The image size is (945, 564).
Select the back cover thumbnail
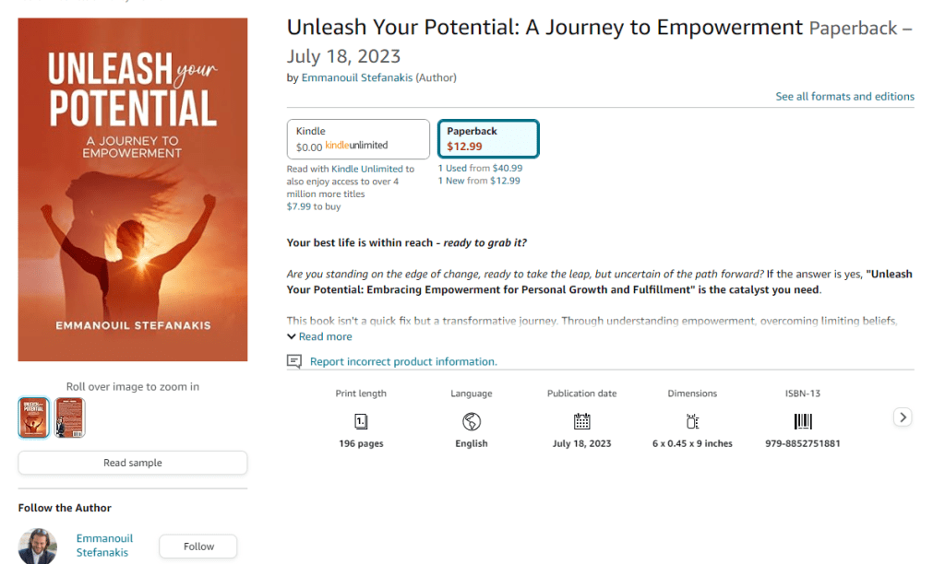point(69,417)
